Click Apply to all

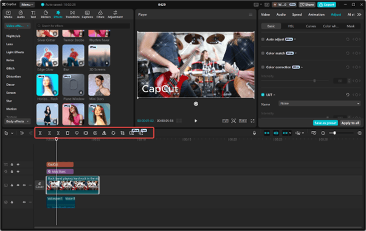(350, 123)
